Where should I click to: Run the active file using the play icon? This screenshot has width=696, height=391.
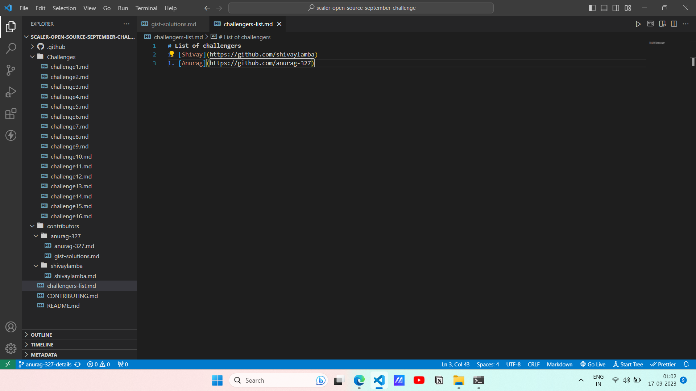pyautogui.click(x=638, y=24)
